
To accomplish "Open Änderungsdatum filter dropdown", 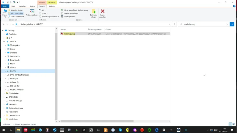I will 32,13.
